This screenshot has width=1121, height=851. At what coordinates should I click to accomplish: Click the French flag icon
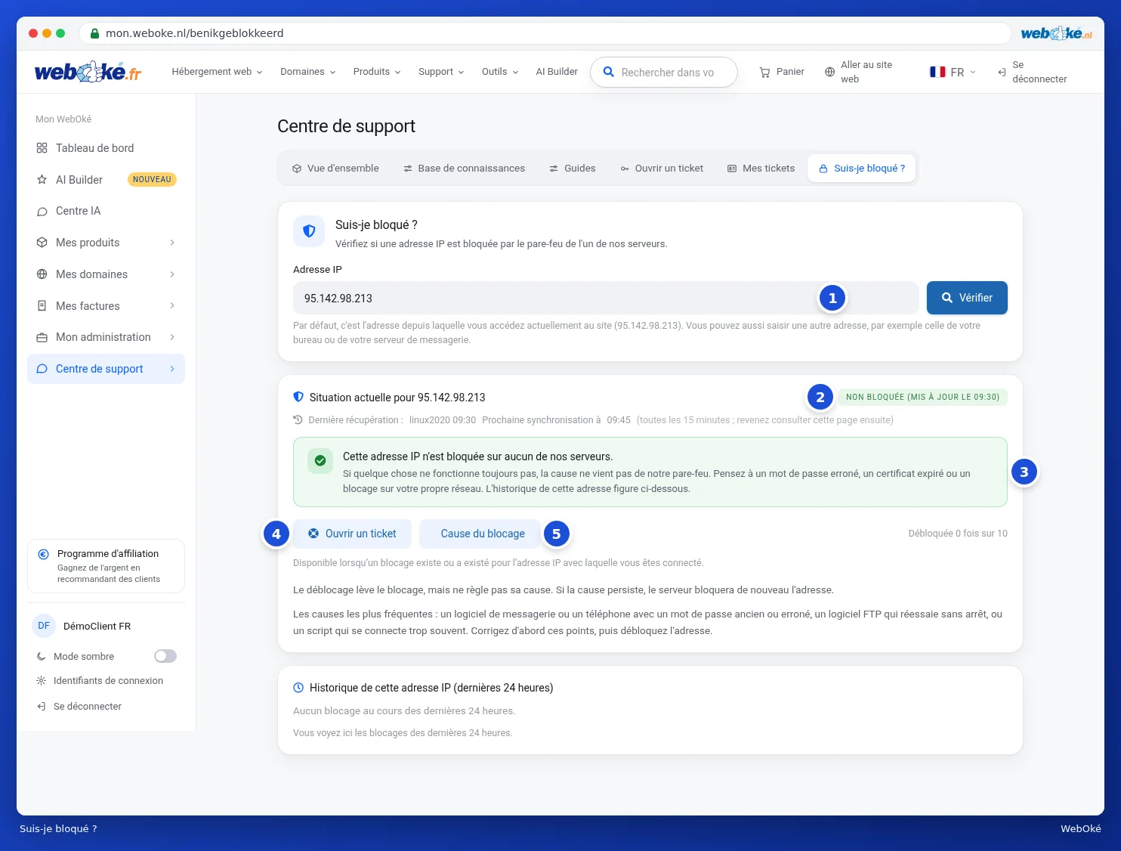(937, 72)
